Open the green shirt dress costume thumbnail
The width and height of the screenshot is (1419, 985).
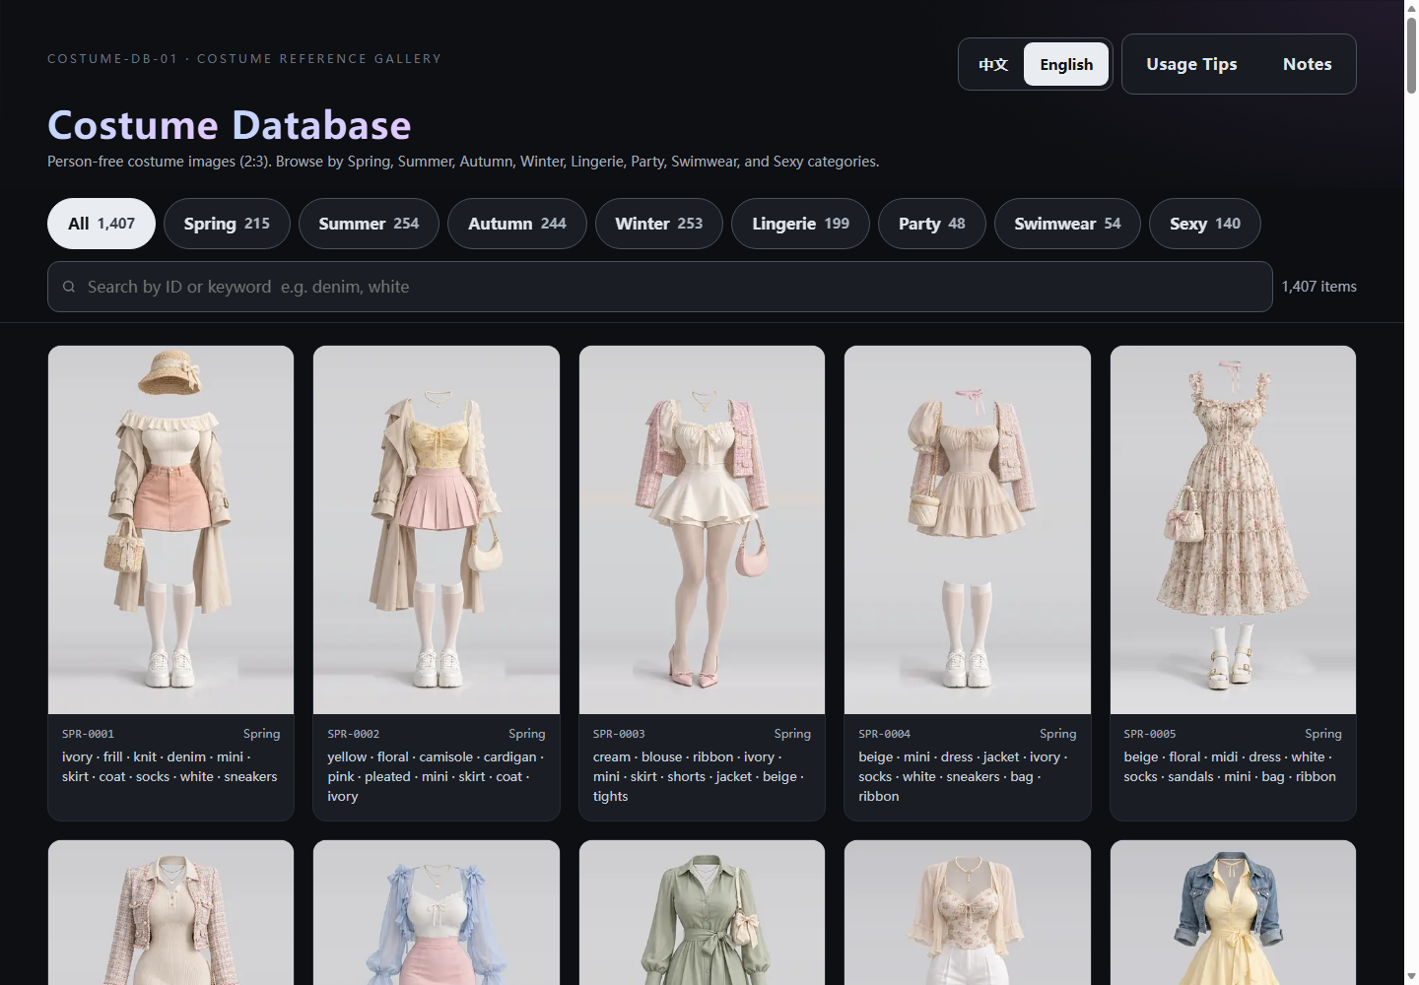[702, 912]
